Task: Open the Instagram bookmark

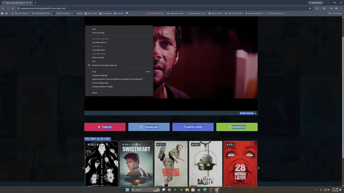Action: pyautogui.click(x=106, y=13)
